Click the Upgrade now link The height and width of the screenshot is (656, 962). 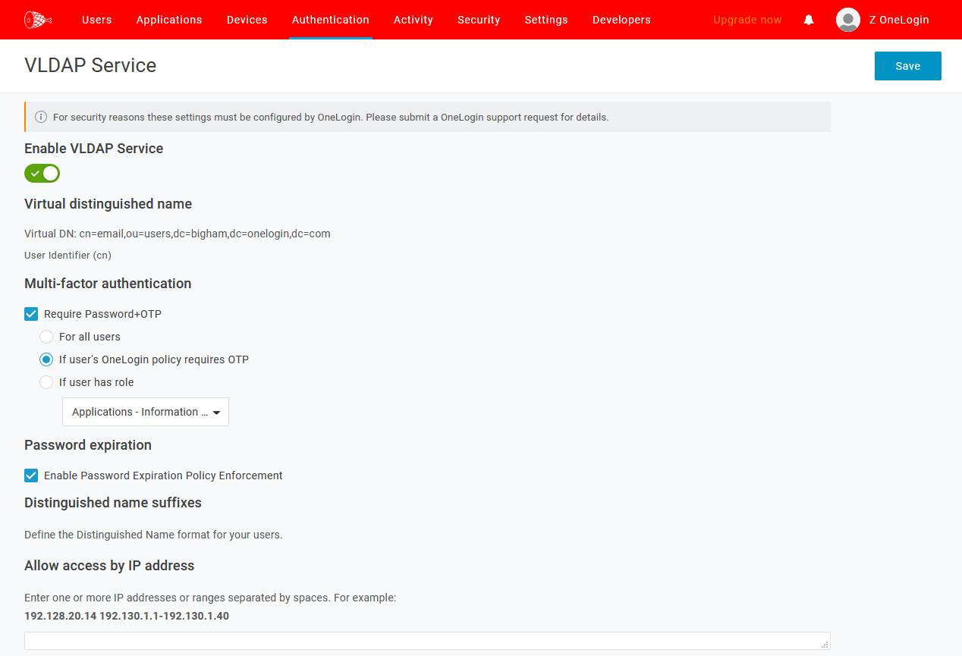tap(747, 20)
